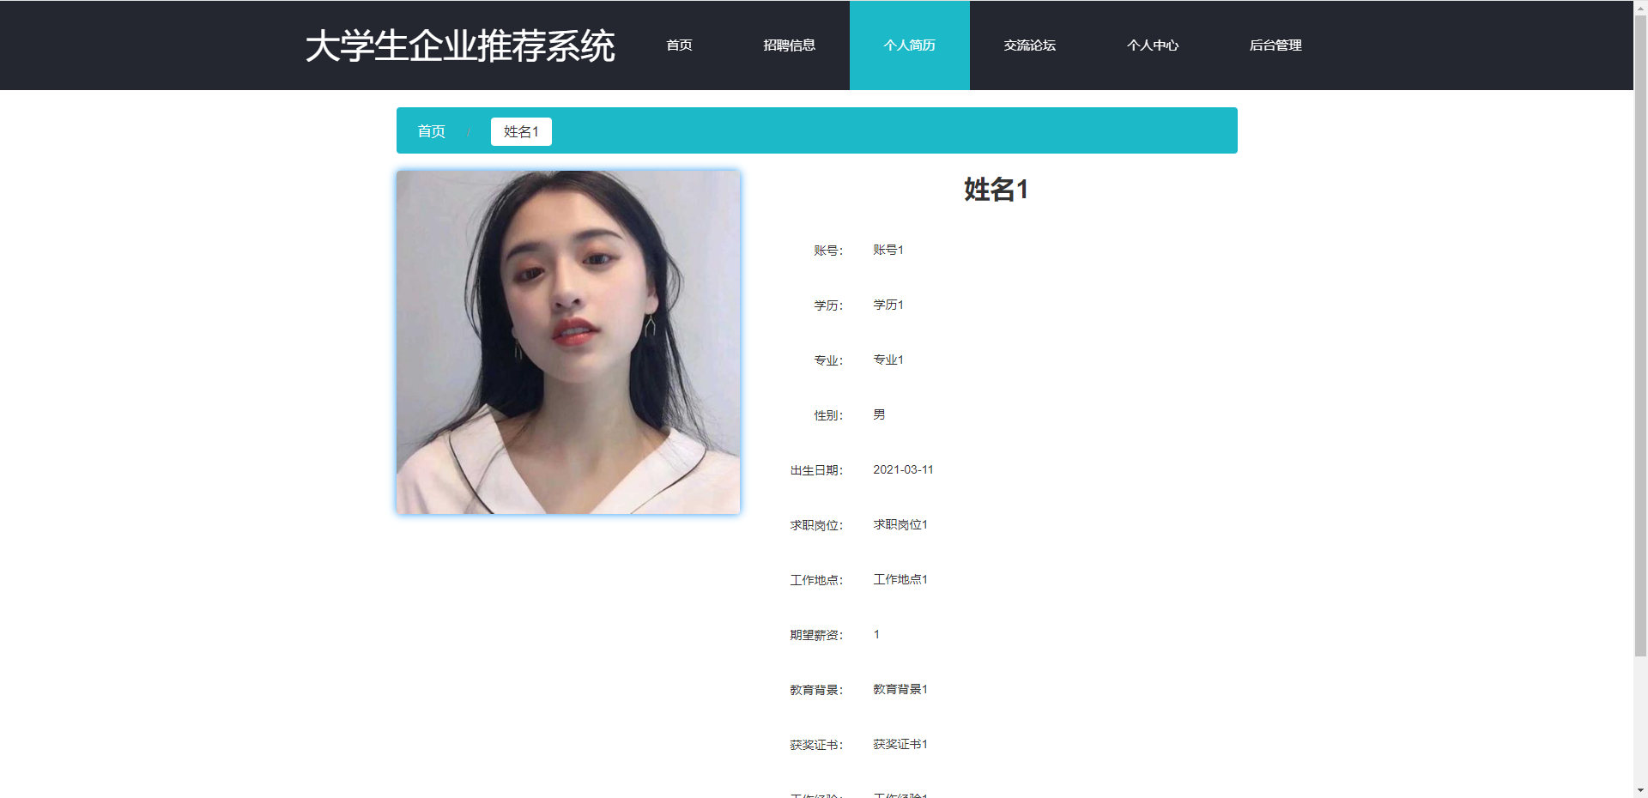Select the active 个人简历 tab
This screenshot has height=798, width=1648.
[909, 45]
